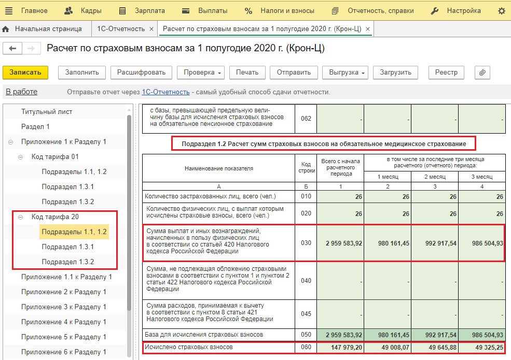Follow the 1С-Отчетность hyperlink in the hint
The width and height of the screenshot is (511, 360).
click(x=165, y=92)
